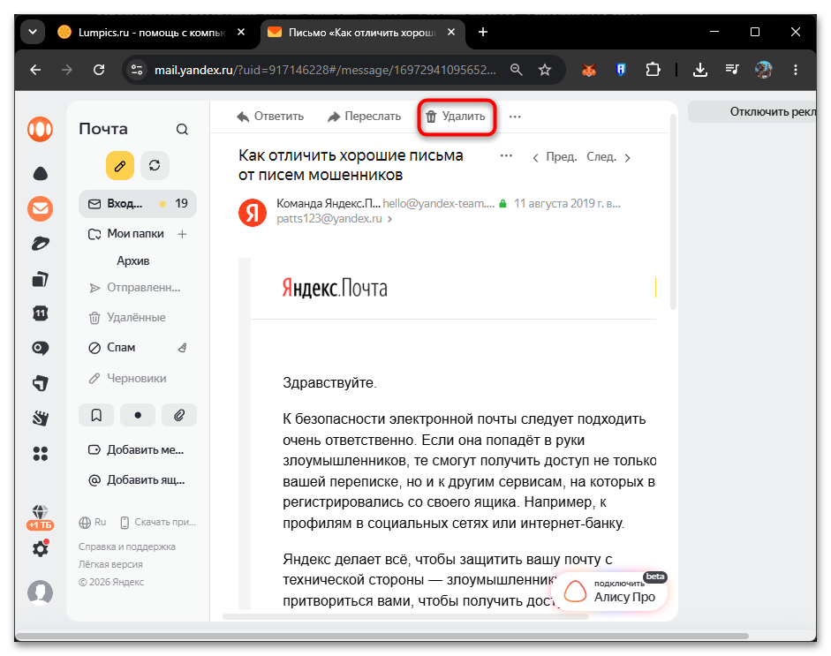Open the media controls icon
831x656 pixels.
pyautogui.click(x=732, y=70)
